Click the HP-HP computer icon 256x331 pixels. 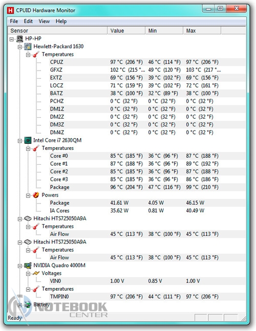tap(19, 39)
